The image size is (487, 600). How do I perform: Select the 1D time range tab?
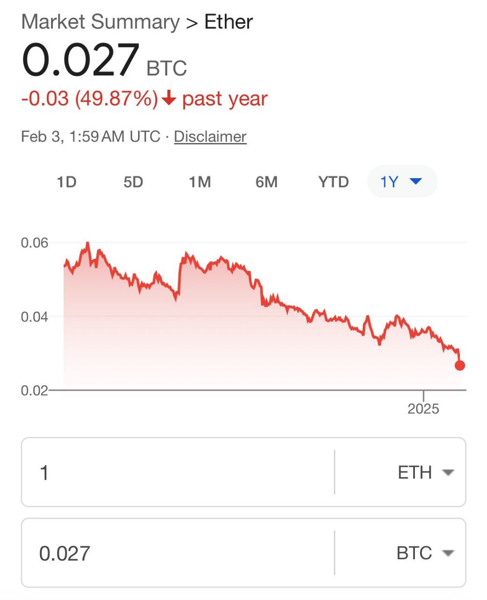pos(66,181)
